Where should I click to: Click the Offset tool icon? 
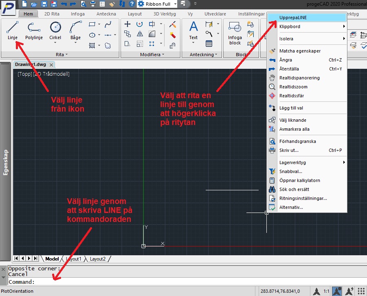172,46
